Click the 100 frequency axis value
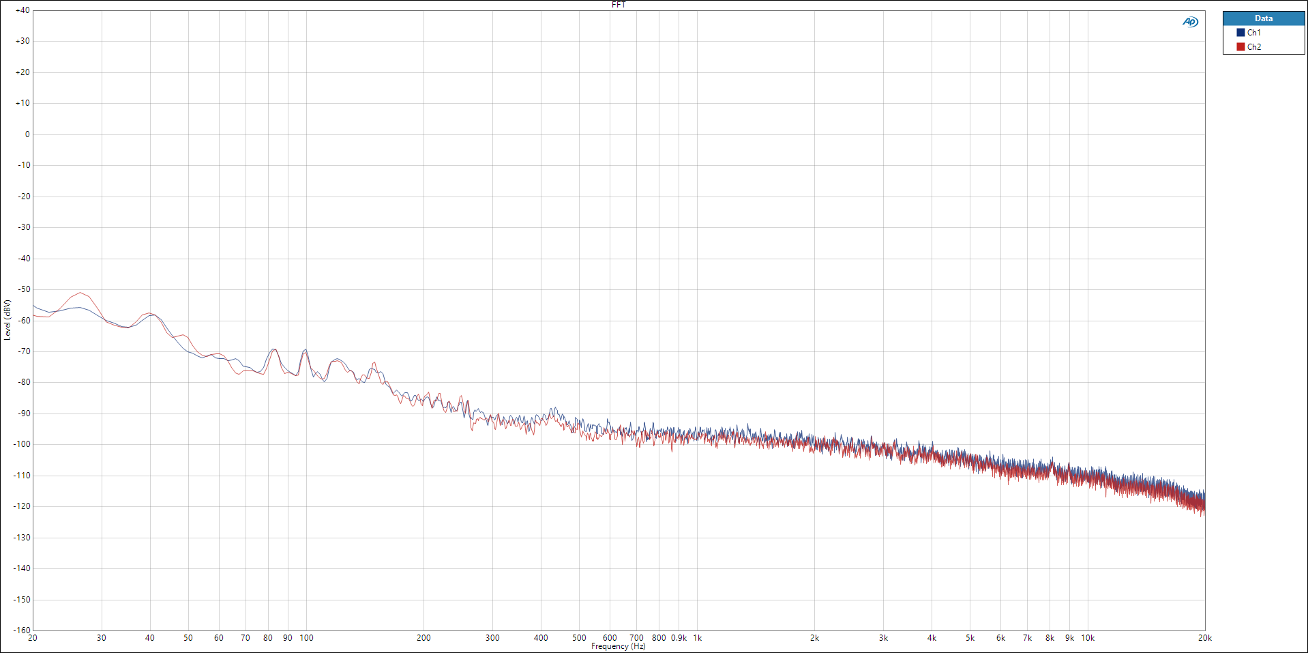This screenshot has width=1308, height=653. tap(306, 638)
